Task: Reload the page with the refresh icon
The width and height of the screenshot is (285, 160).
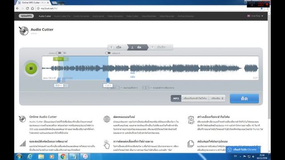Action: click(27, 8)
